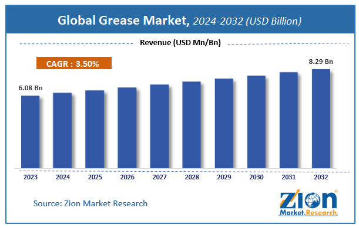The height and width of the screenshot is (228, 359).
Task: Select the 2023 bar in the chart
Action: 30,132
